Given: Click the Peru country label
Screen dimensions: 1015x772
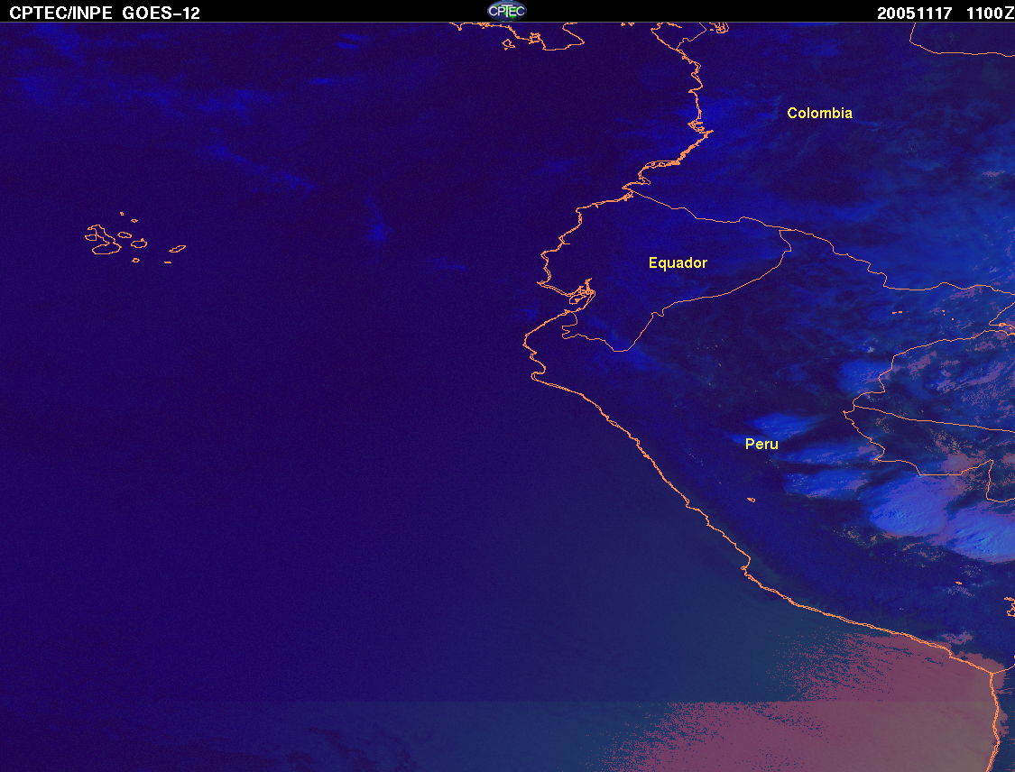Looking at the screenshot, I should 761,444.
